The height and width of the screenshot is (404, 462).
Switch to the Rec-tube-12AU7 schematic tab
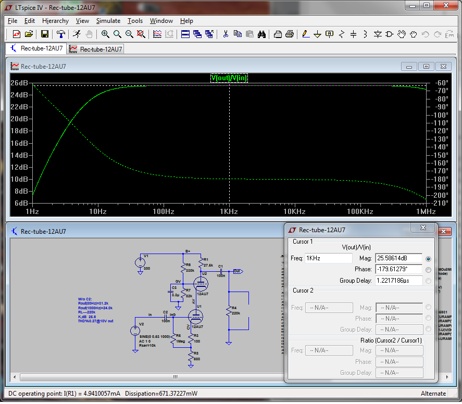pos(36,49)
